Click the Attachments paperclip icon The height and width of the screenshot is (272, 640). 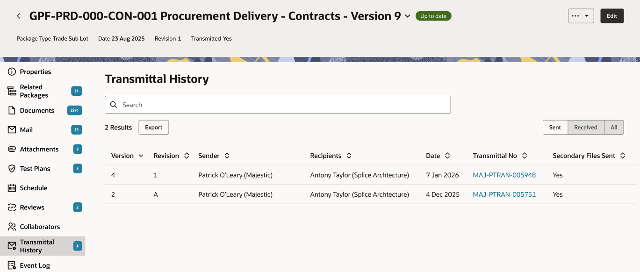pos(12,149)
